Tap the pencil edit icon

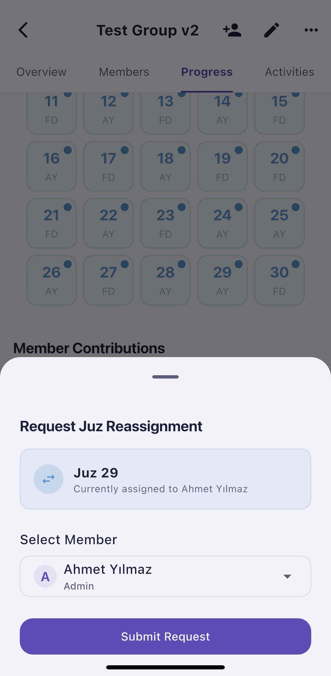(272, 30)
